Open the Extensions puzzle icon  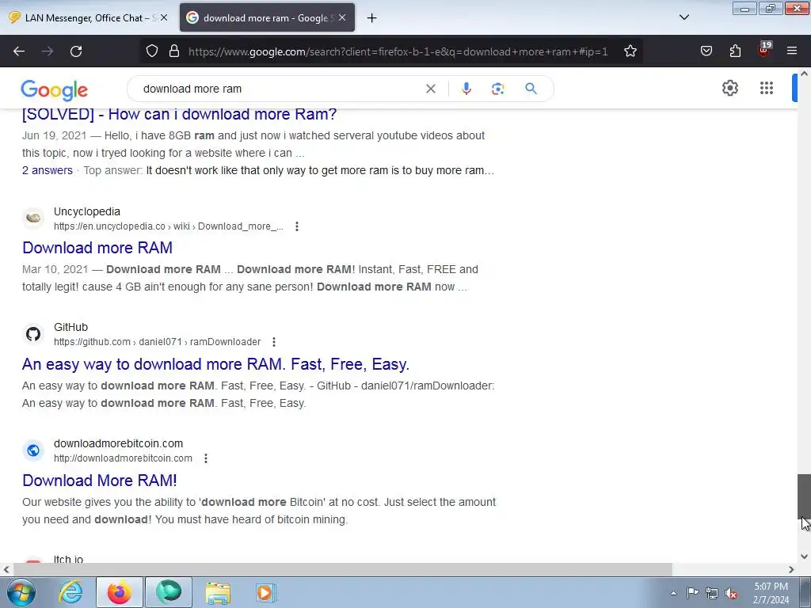click(735, 51)
